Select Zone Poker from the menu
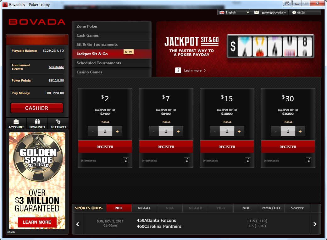 coord(112,26)
